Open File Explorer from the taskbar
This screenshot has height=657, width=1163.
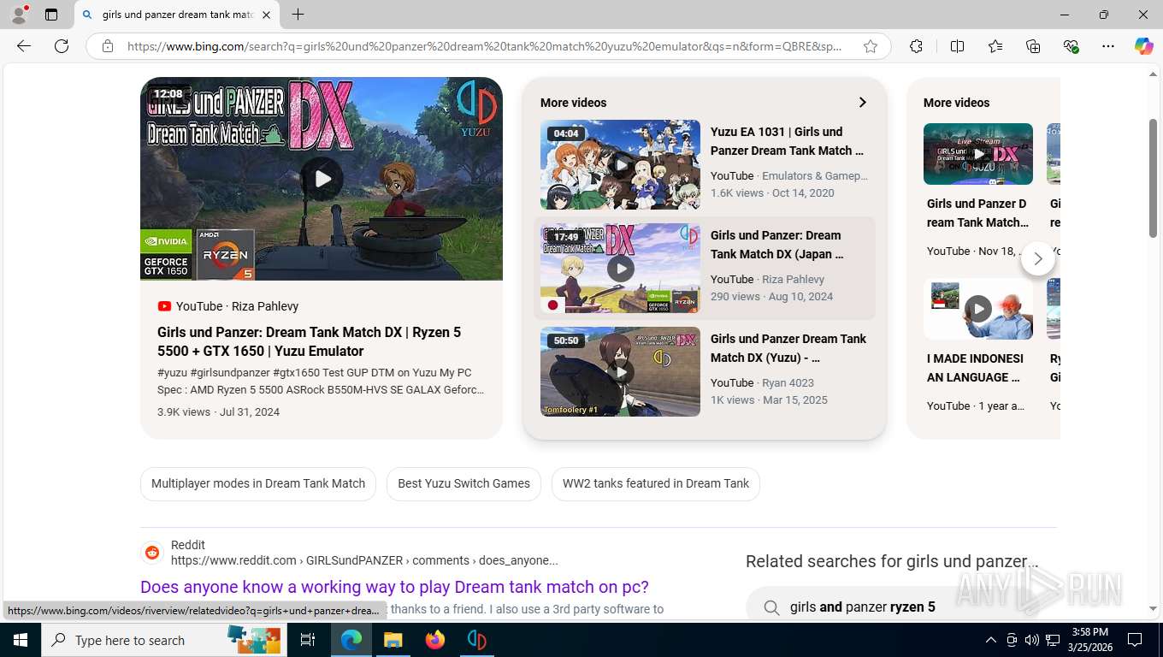tap(393, 640)
